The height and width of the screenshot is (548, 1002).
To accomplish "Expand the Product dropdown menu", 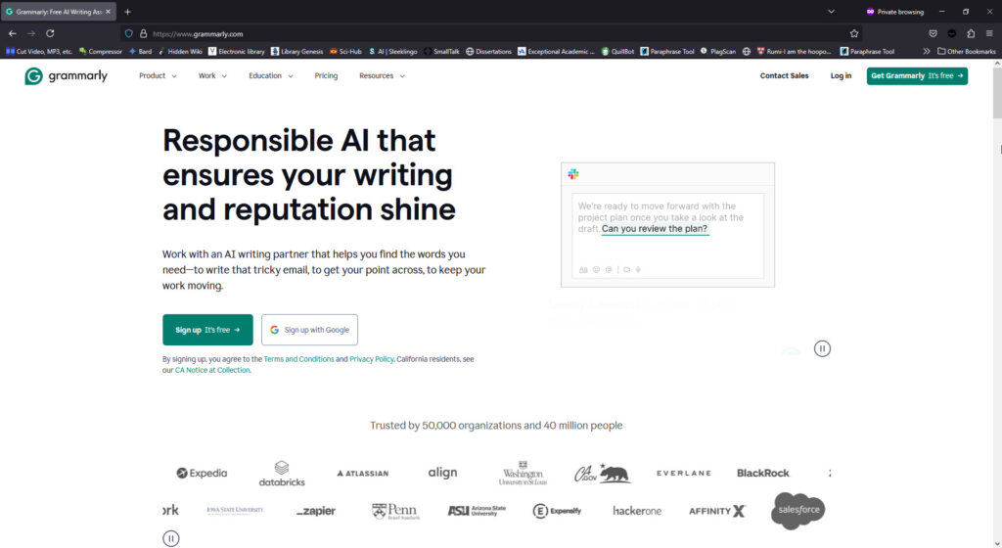I will click(x=158, y=76).
